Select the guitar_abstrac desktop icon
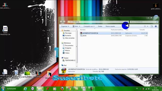Image resolution: width=162 pixels, height=91 pixels. coord(156,6)
